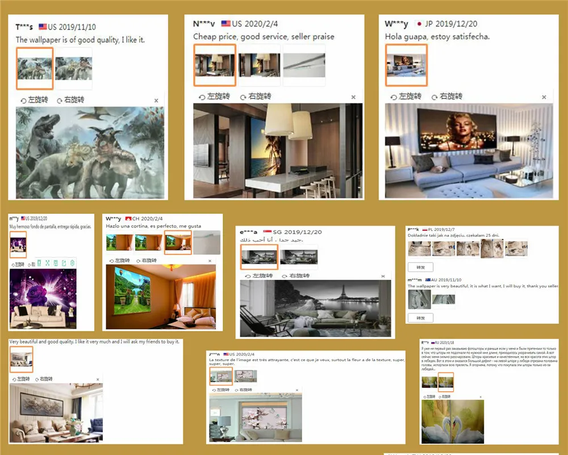
Task: Rotate left the purple rose image in m**y review
Action: 18,264
